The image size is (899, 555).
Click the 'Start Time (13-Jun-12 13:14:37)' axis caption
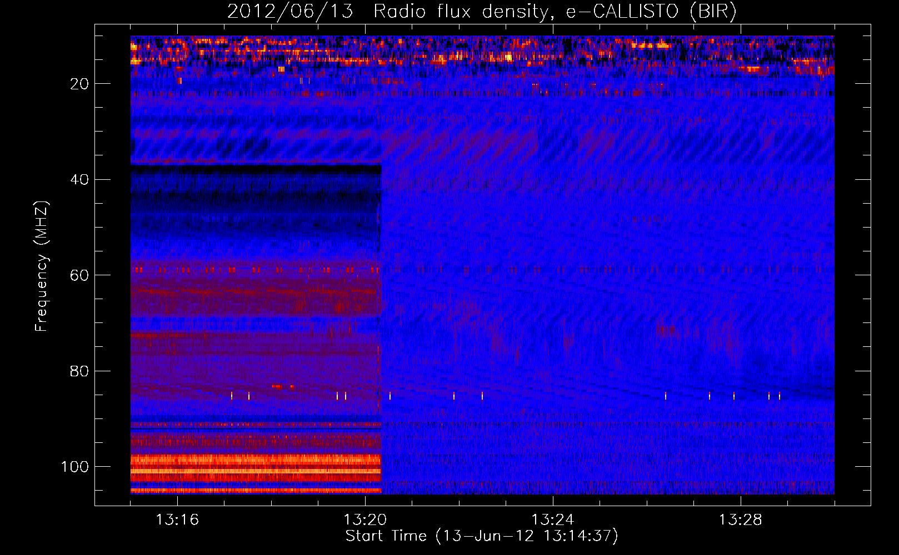[x=482, y=536]
